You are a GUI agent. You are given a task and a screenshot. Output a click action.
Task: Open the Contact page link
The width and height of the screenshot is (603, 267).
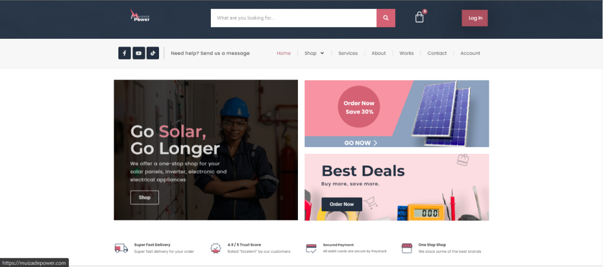[437, 53]
